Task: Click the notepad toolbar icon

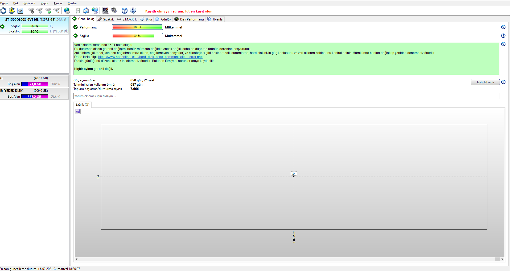Action: 78,11
